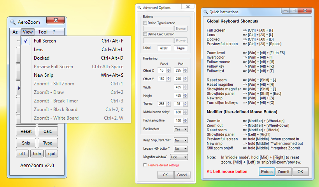Click the Height value field
Screen dimensions: 319x187
[x=179, y=95]
